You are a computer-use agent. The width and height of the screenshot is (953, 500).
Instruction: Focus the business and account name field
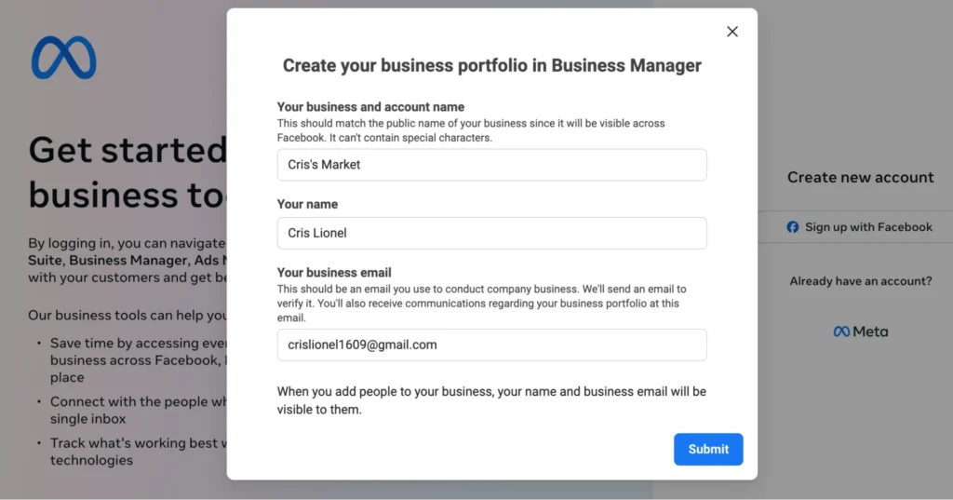point(491,165)
